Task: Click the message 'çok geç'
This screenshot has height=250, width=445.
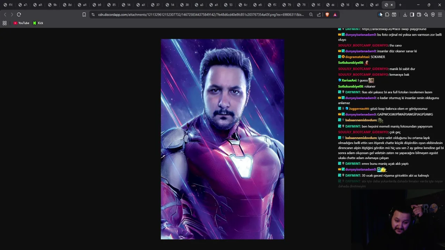Action: (395, 132)
